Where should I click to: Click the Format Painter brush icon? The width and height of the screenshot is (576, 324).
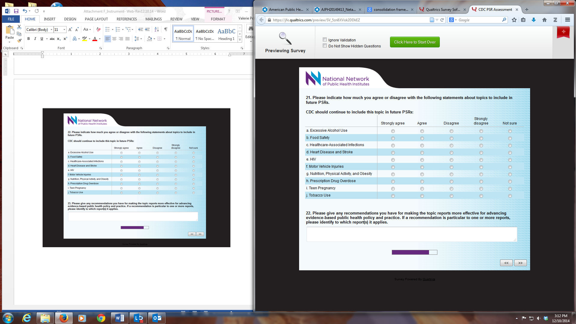[x=19, y=40]
